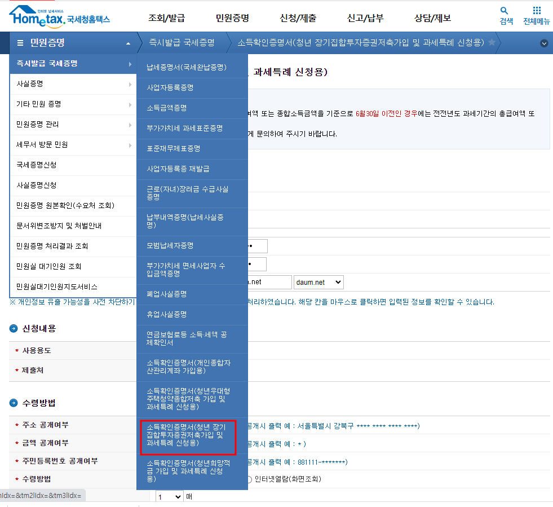The height and width of the screenshot is (507, 553).
Task: Expand the 사실증명 submenu
Action: pos(73,84)
